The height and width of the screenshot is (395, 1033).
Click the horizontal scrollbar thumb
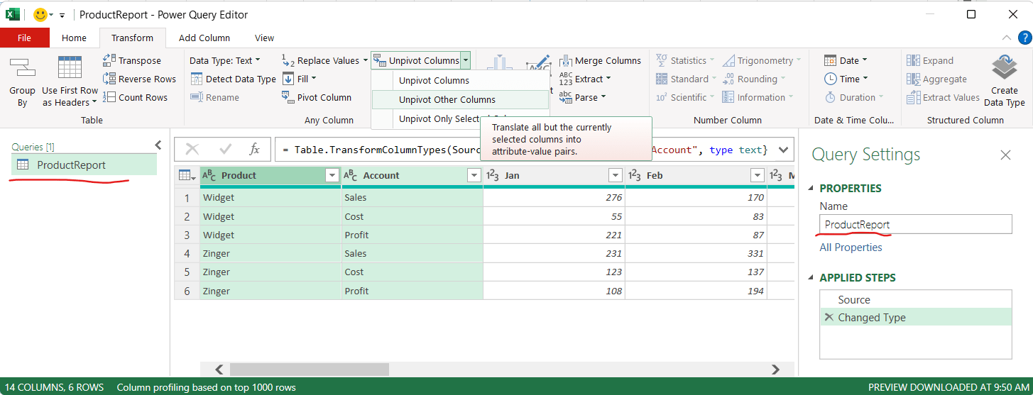click(x=309, y=369)
